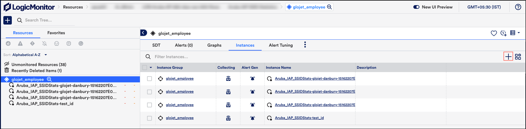Image resolution: width=526 pixels, height=129 pixels.
Task: Click the Instance Name column header
Action: coord(278,68)
